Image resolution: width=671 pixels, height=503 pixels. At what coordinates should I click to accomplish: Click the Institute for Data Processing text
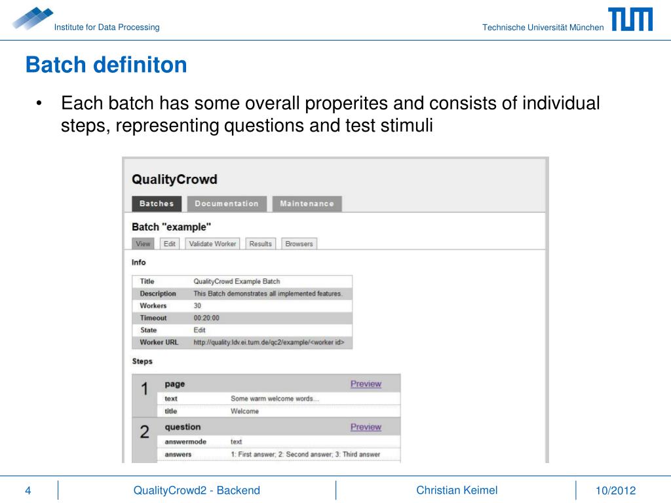[x=107, y=28]
